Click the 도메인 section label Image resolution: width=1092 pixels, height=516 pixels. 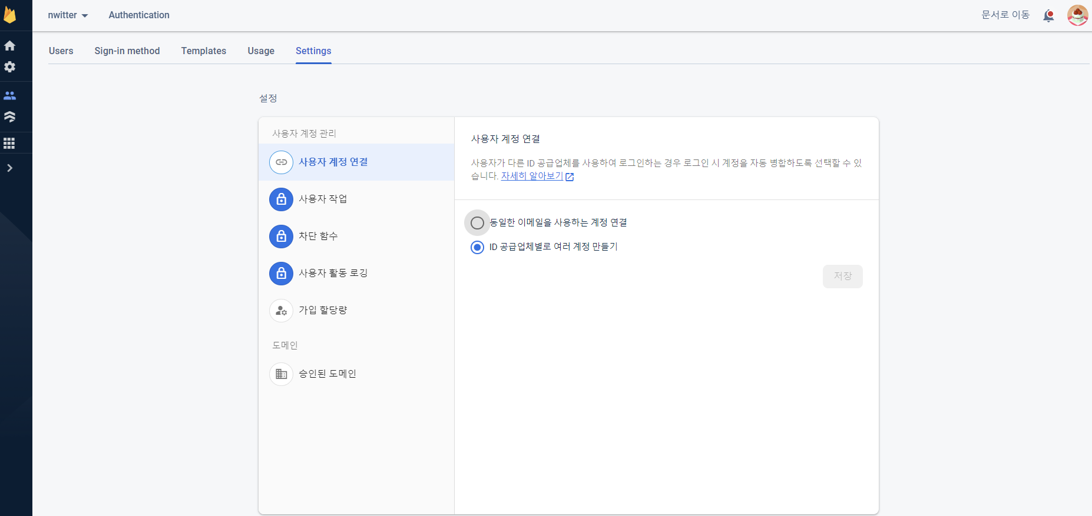285,345
